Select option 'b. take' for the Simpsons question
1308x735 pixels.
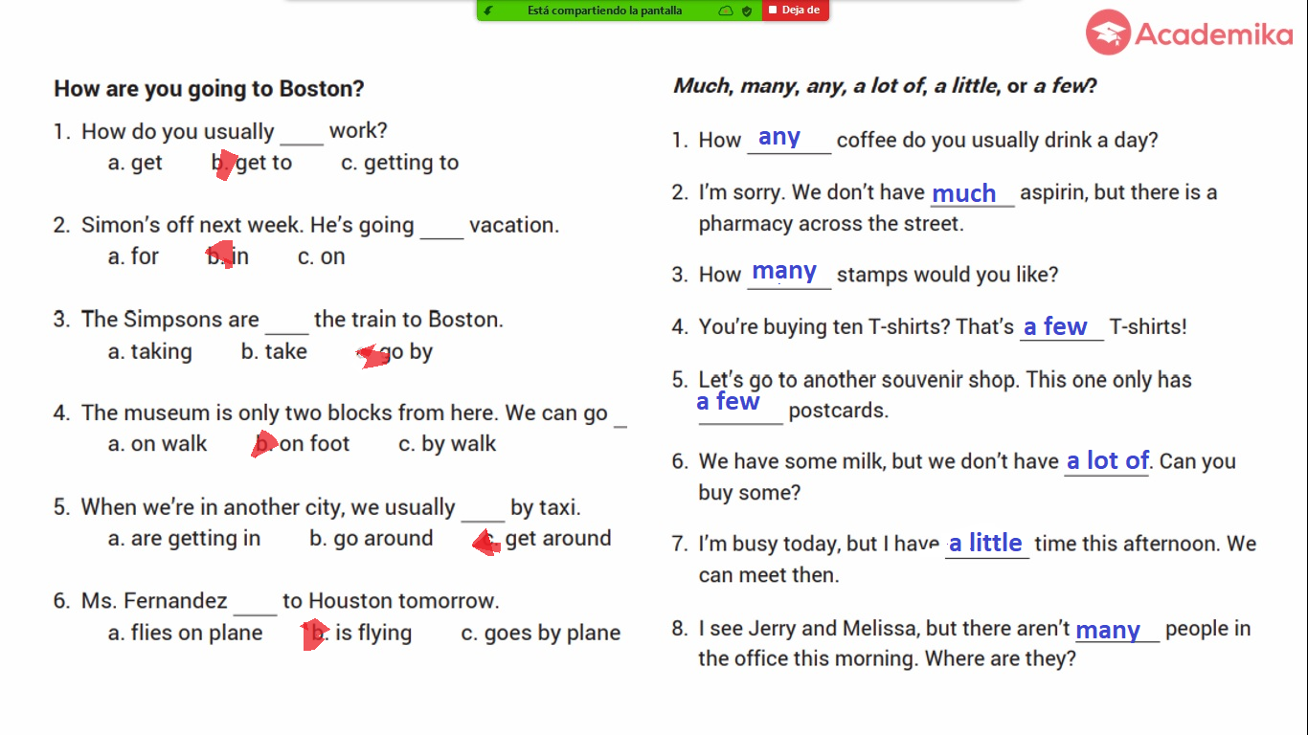[274, 351]
